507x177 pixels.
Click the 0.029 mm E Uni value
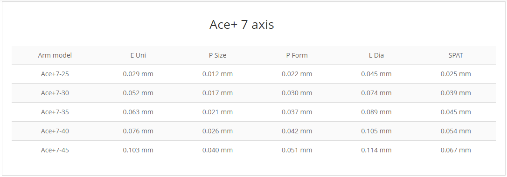[x=138, y=74]
